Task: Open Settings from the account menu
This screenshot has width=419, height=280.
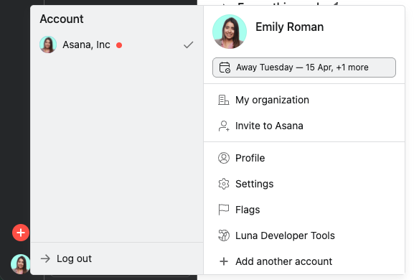Action: coord(304,184)
